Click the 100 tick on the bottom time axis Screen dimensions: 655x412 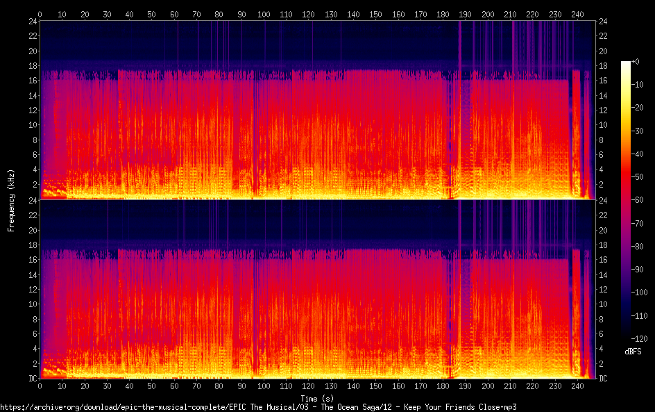tap(264, 386)
